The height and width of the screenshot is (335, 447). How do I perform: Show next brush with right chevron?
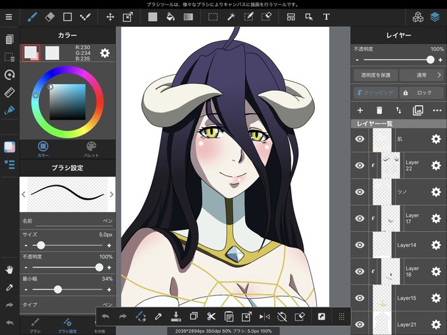tap(112, 194)
